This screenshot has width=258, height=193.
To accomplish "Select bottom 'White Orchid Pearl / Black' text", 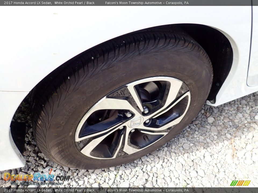I will click(x=74, y=190).
